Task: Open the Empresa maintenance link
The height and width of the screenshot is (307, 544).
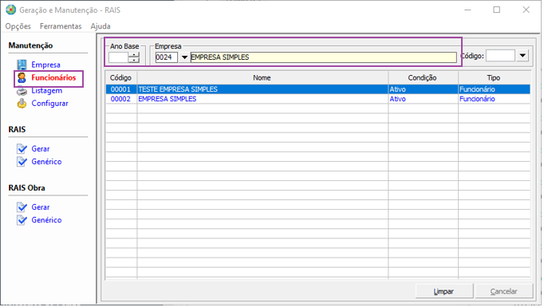Action: pos(45,65)
